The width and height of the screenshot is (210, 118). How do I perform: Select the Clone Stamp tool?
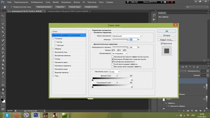(3, 48)
